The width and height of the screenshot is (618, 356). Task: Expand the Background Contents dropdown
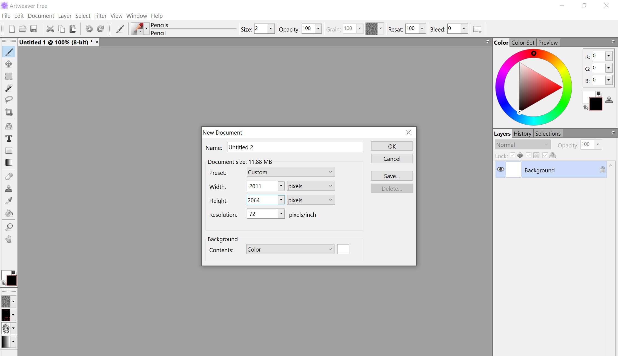tap(330, 249)
